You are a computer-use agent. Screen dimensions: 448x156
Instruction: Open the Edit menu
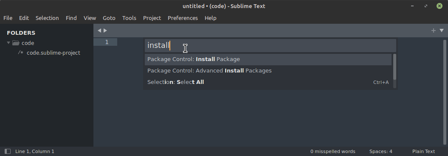pyautogui.click(x=24, y=18)
